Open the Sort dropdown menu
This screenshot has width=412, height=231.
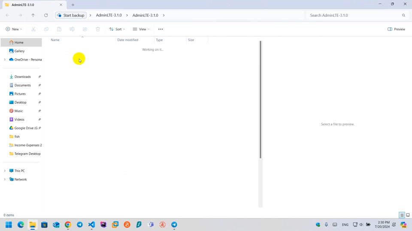[117, 29]
